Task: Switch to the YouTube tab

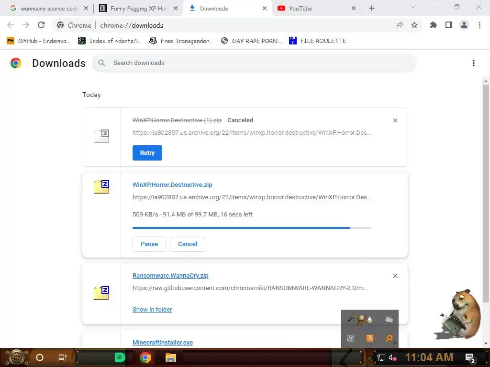Action: [316, 9]
